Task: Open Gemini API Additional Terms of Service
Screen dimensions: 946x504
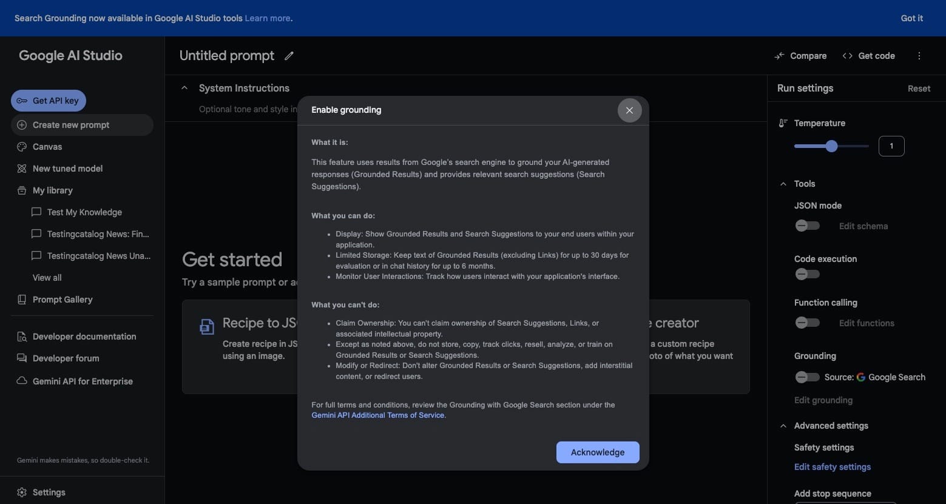Action: click(377, 415)
